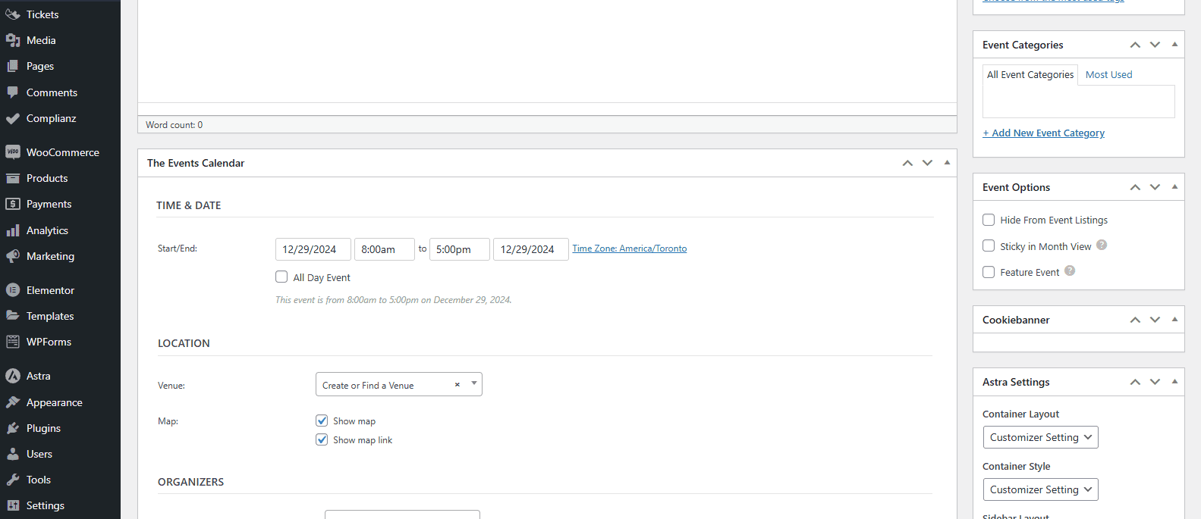
Task: Open Analytics bar chart icon
Action: click(x=13, y=230)
